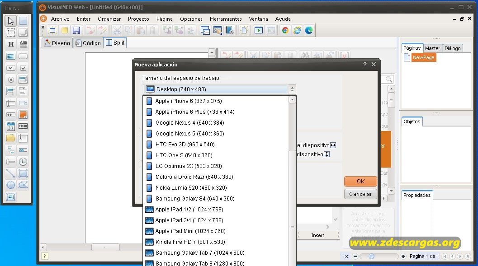This screenshot has height=266, width=478.
Task: Open the Proyecto menu
Action: 138,19
